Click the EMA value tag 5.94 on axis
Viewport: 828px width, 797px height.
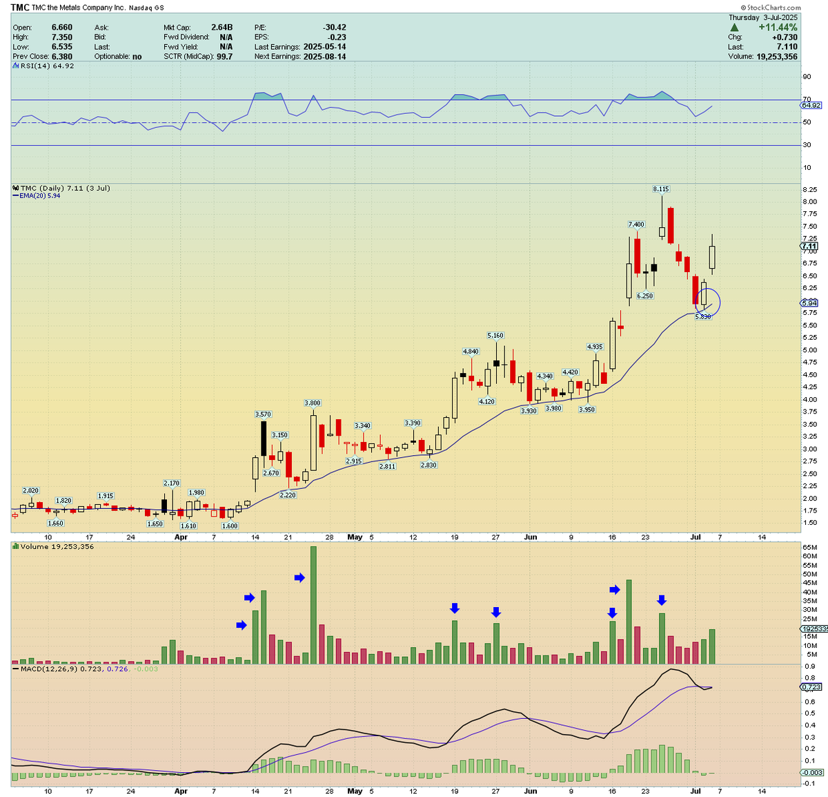click(809, 303)
